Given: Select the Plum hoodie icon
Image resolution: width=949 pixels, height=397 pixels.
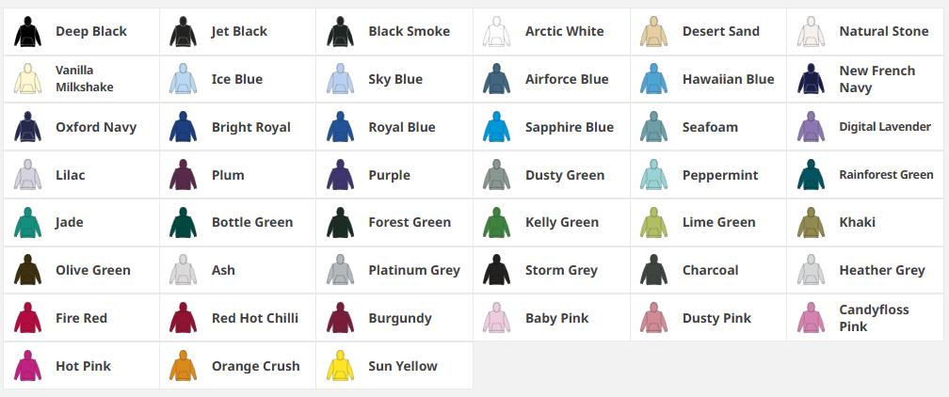Looking at the screenshot, I should 183,175.
